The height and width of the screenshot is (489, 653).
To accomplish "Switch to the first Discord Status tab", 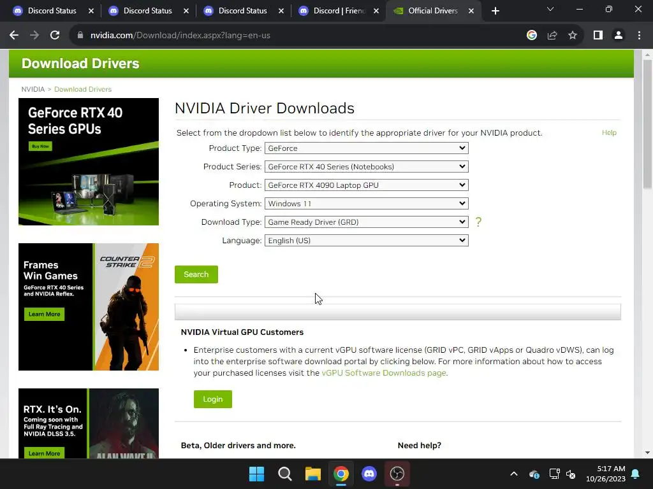I will click(x=52, y=11).
